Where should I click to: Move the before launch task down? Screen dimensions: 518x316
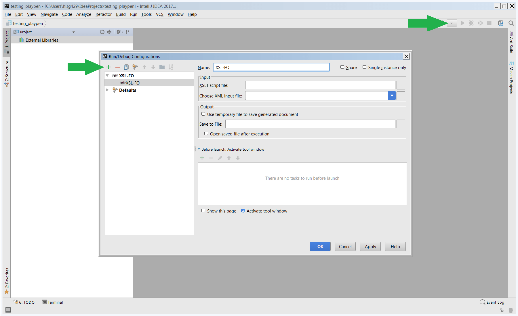(238, 158)
